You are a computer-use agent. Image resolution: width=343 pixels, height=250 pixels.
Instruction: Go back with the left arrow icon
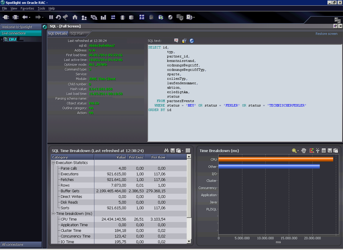(x=25, y=17)
